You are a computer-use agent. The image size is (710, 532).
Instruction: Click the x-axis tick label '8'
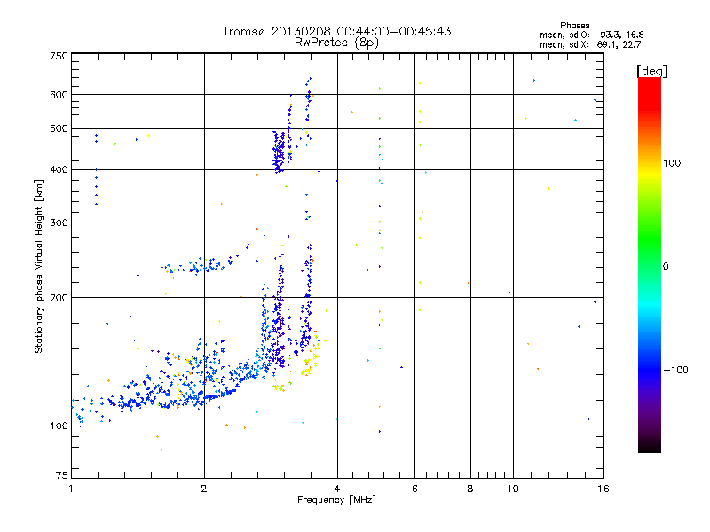pos(470,489)
